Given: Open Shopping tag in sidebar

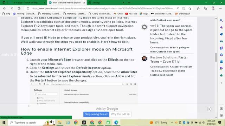Looking at the screenshot, I should click(x=221, y=34).
